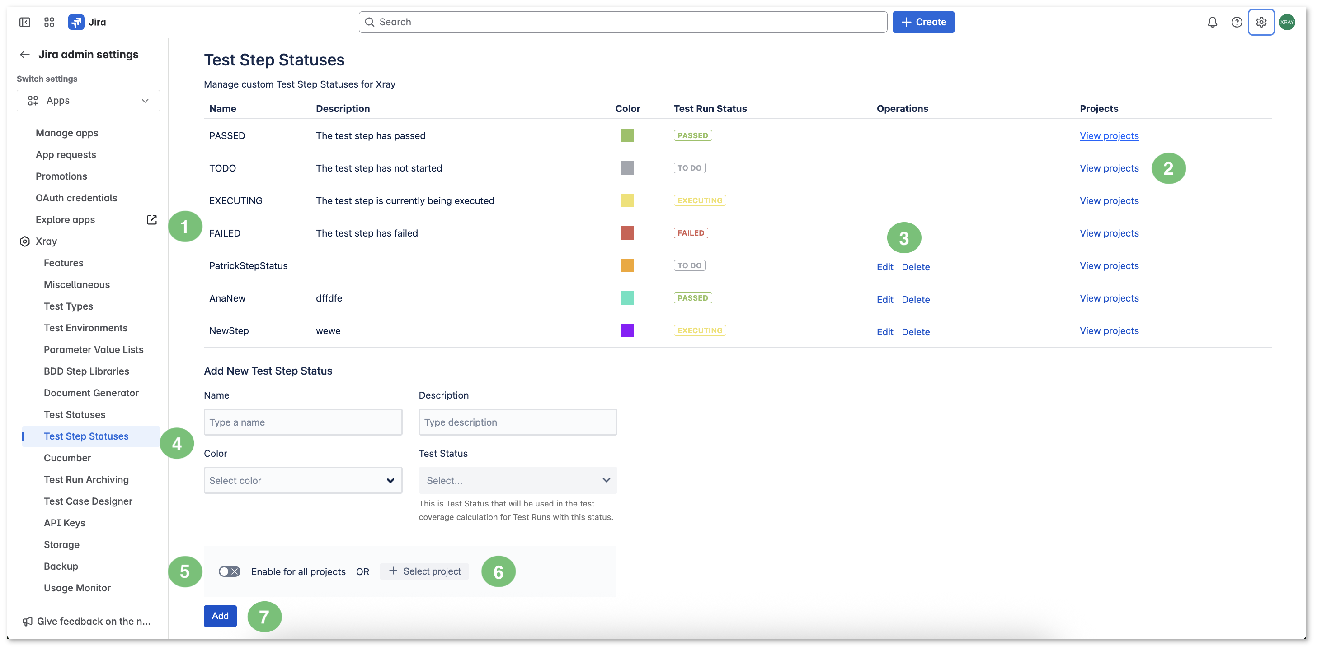Image resolution: width=1317 pixels, height=650 pixels.
Task: Click the red FAILED color swatch
Action: (x=627, y=233)
